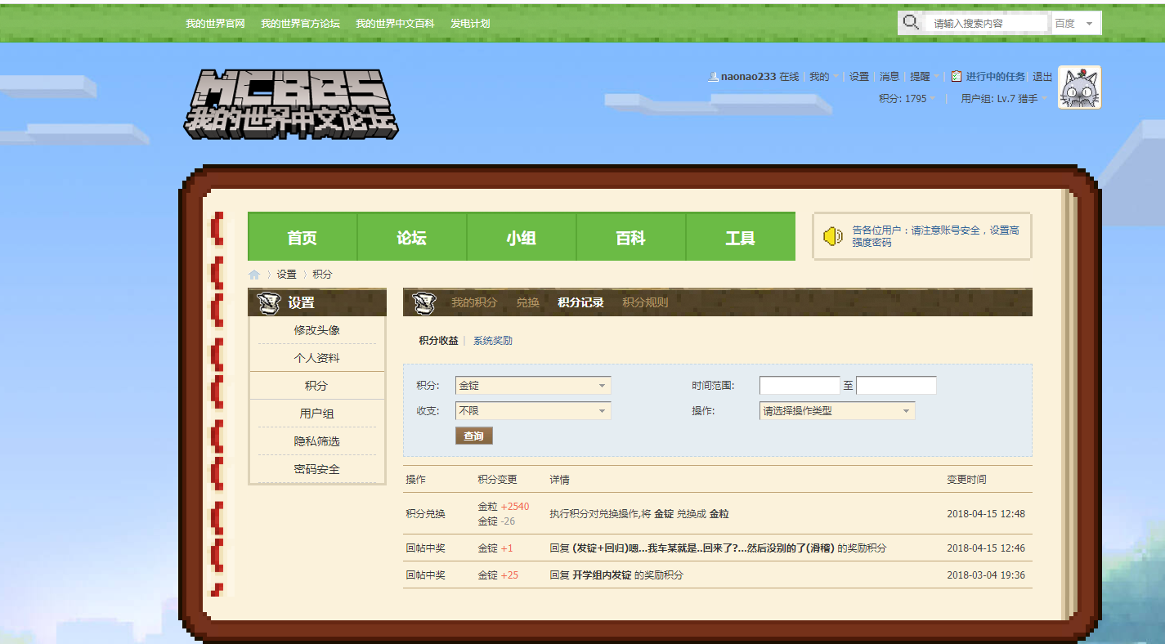Open 我的世界中文百科 link

pos(395,24)
